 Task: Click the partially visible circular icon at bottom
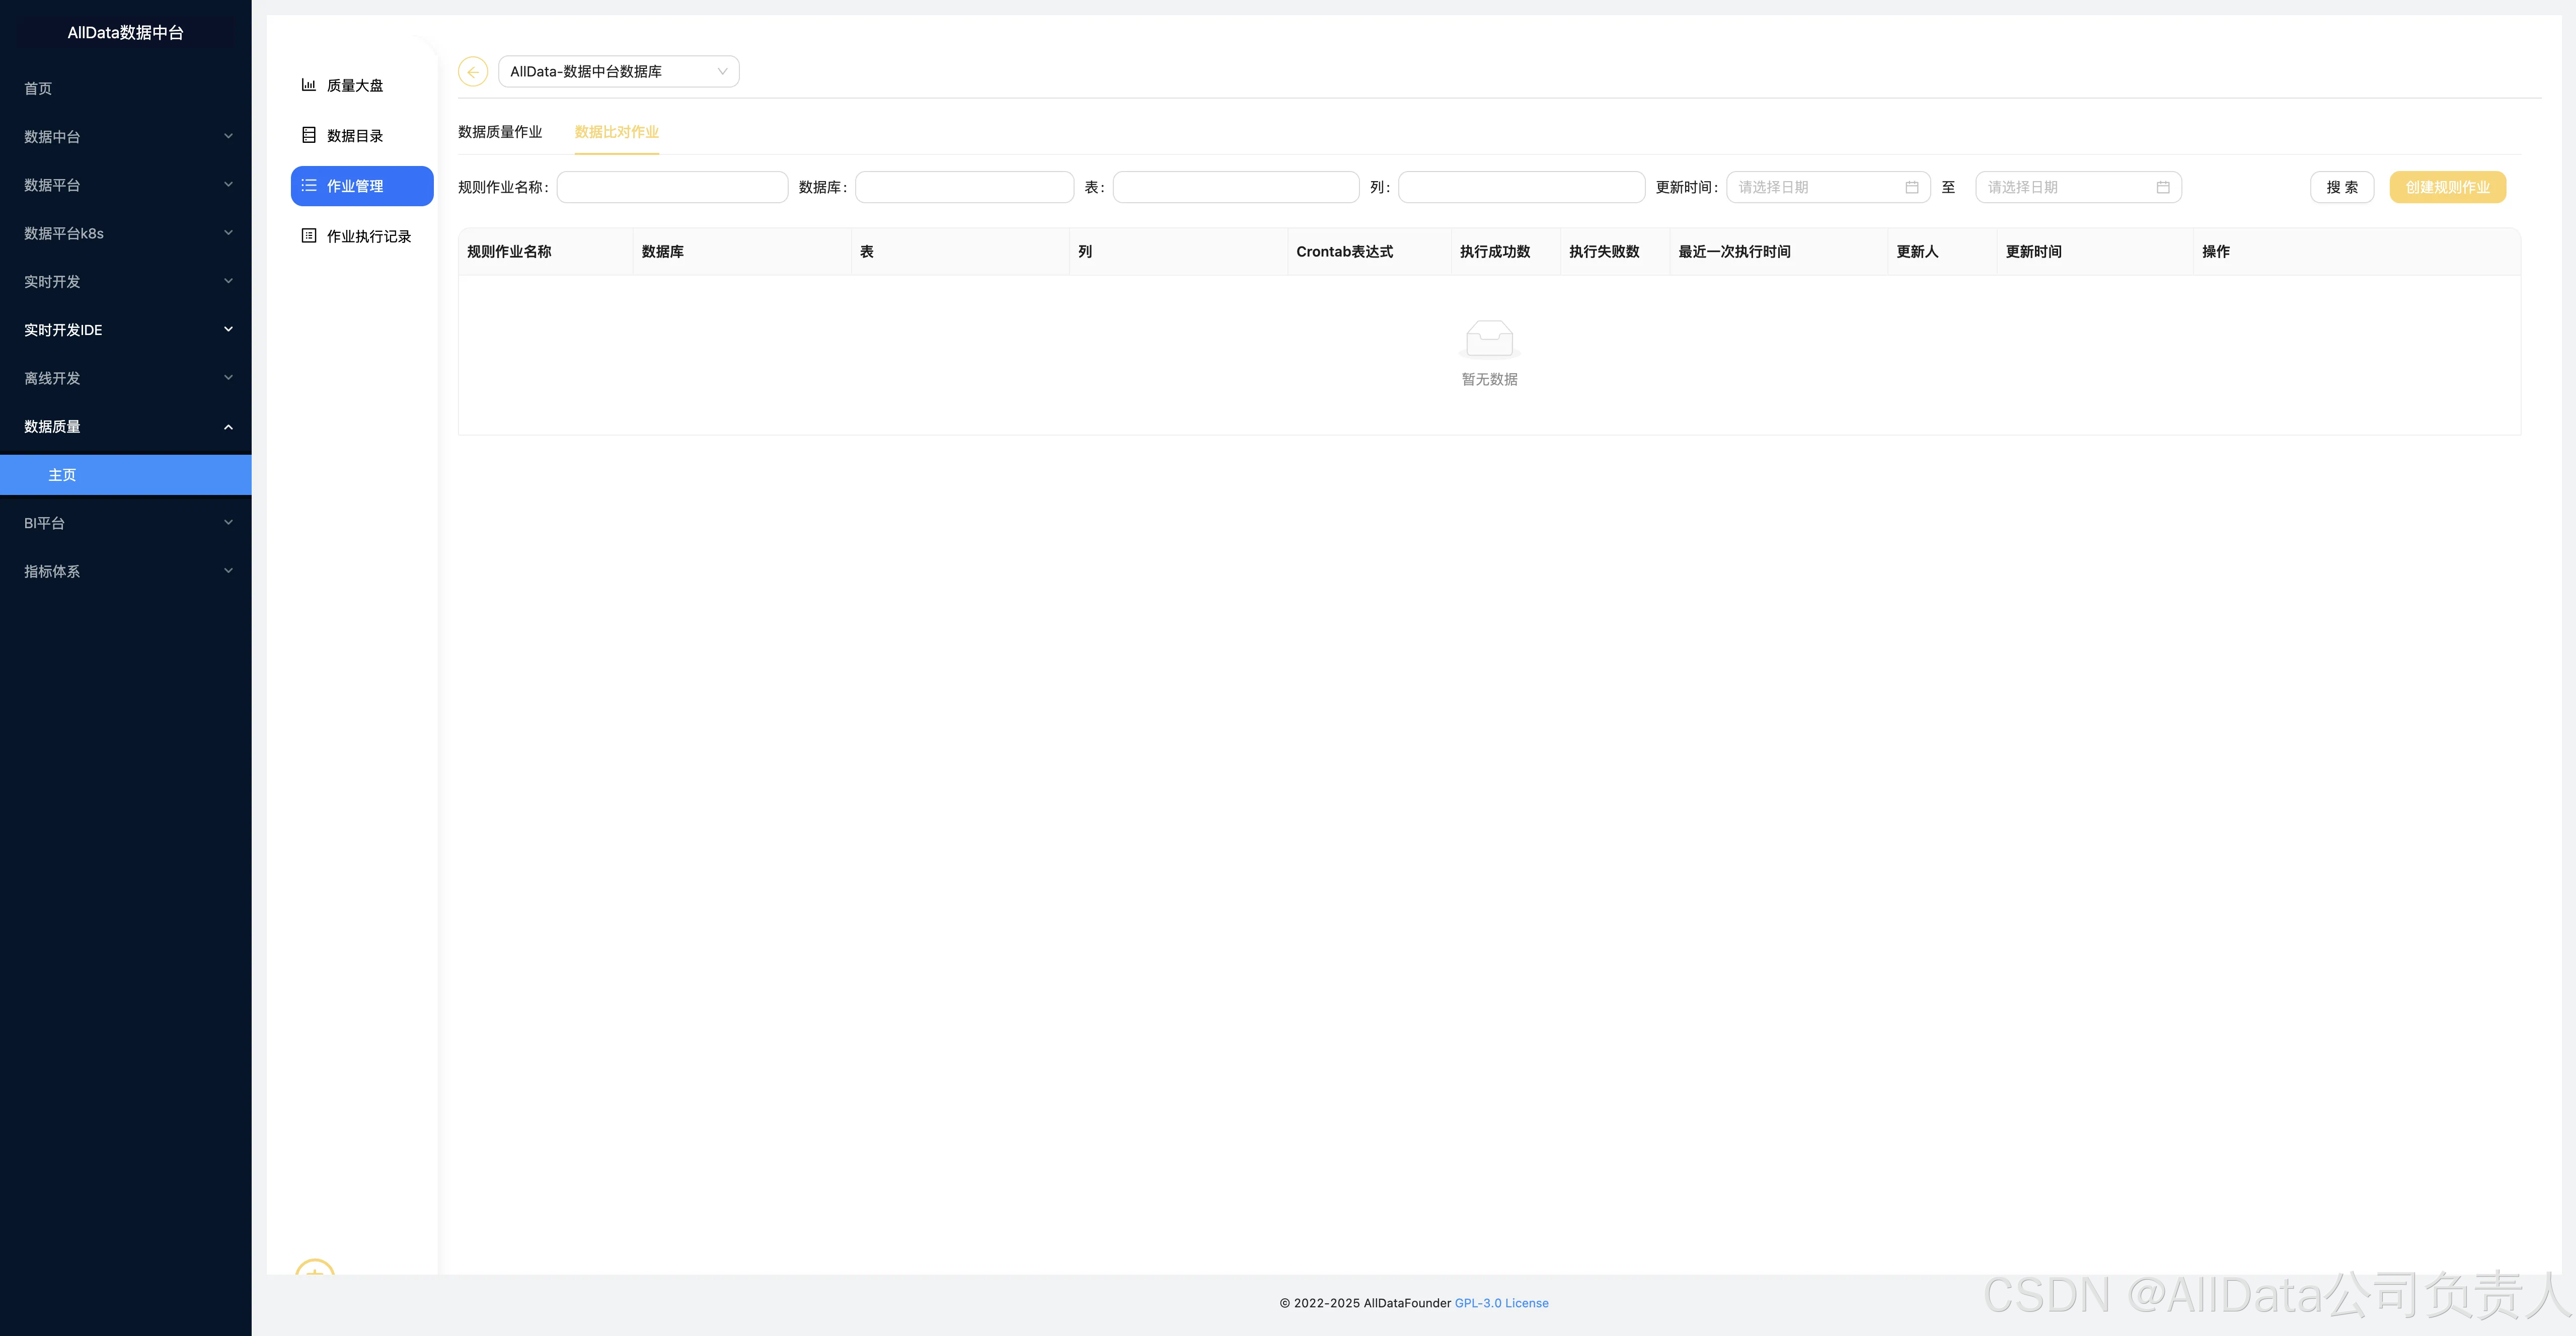coord(315,1267)
